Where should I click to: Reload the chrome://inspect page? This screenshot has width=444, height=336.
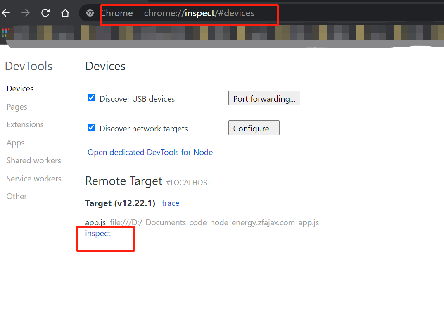point(45,13)
